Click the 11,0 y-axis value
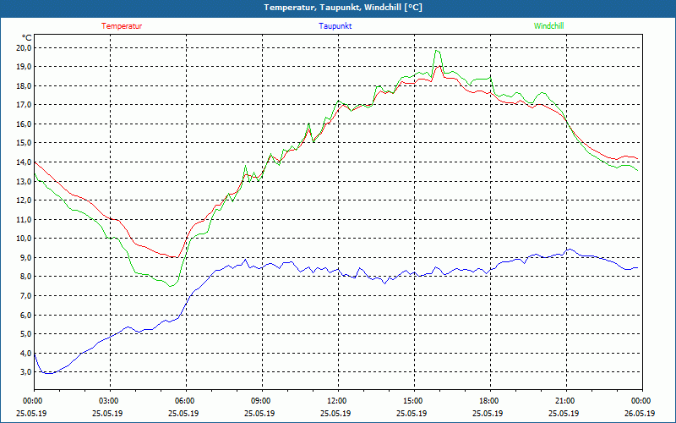The image size is (676, 423). [25, 219]
